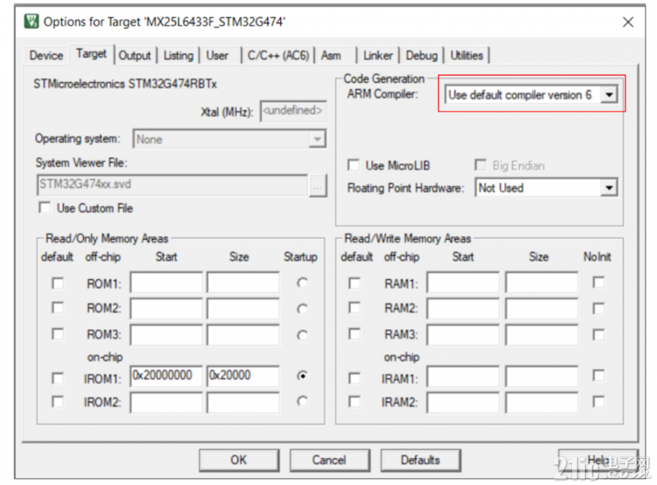Click the ROM3 Size field

(x=243, y=334)
